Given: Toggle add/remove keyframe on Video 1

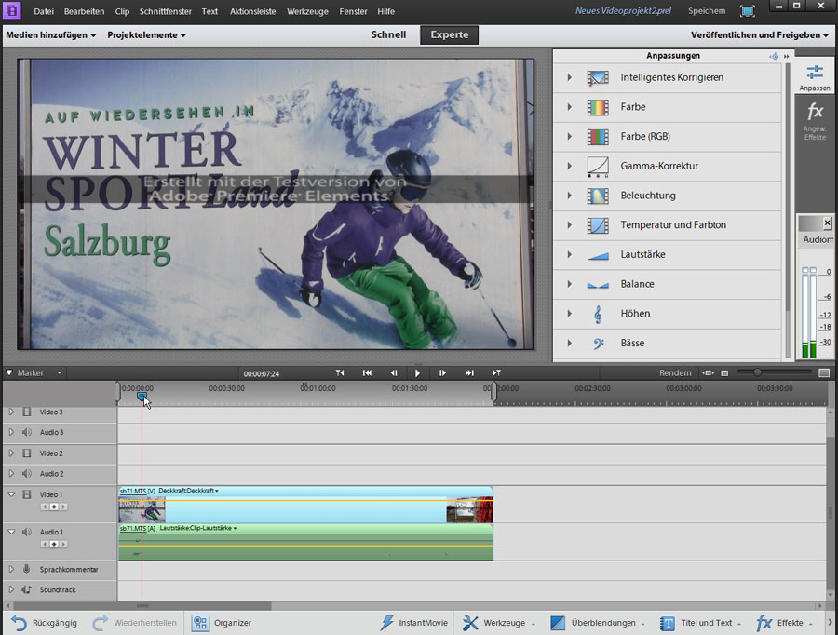Looking at the screenshot, I should coord(54,507).
